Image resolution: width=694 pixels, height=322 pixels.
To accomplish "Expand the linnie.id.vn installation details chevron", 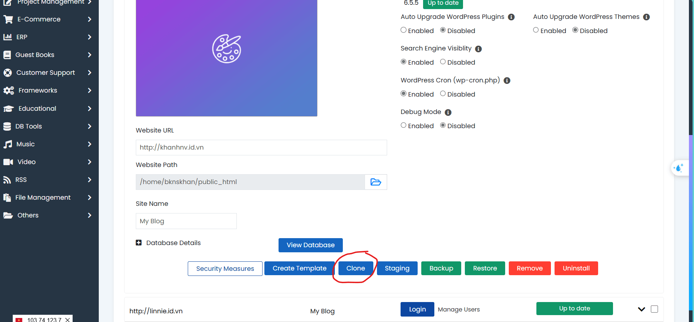I will (x=641, y=309).
